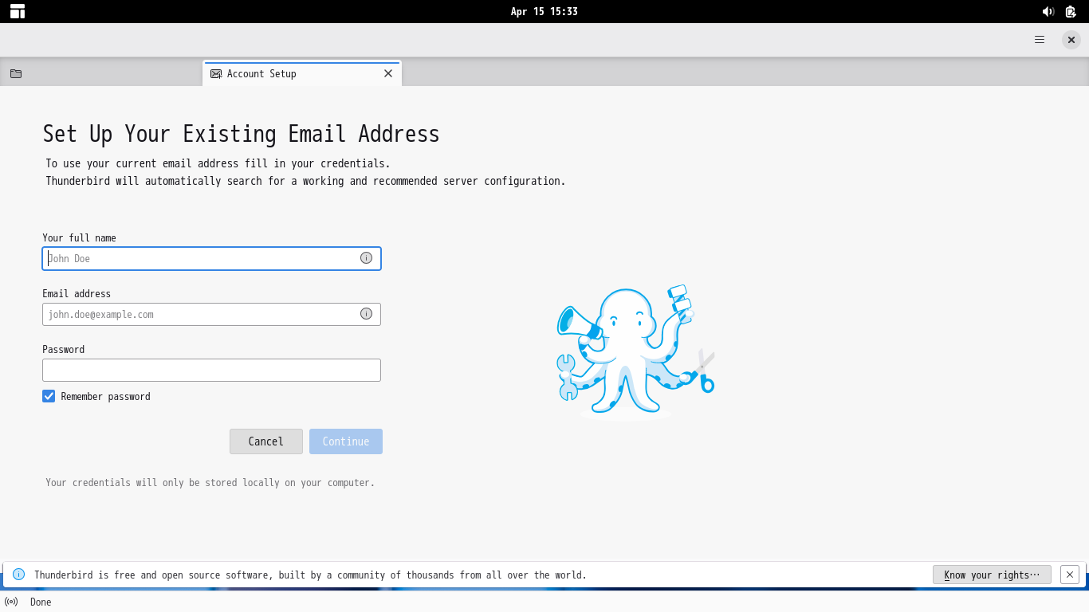Cancel the account setup
The image size is (1089, 612).
(266, 441)
